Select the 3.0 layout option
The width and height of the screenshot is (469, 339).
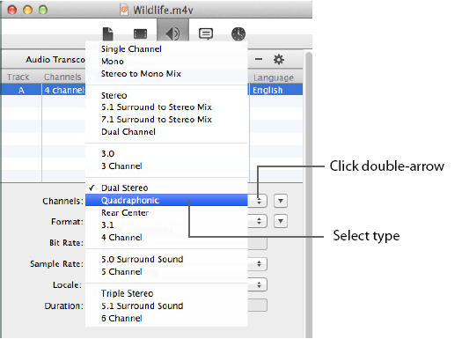[166, 153]
